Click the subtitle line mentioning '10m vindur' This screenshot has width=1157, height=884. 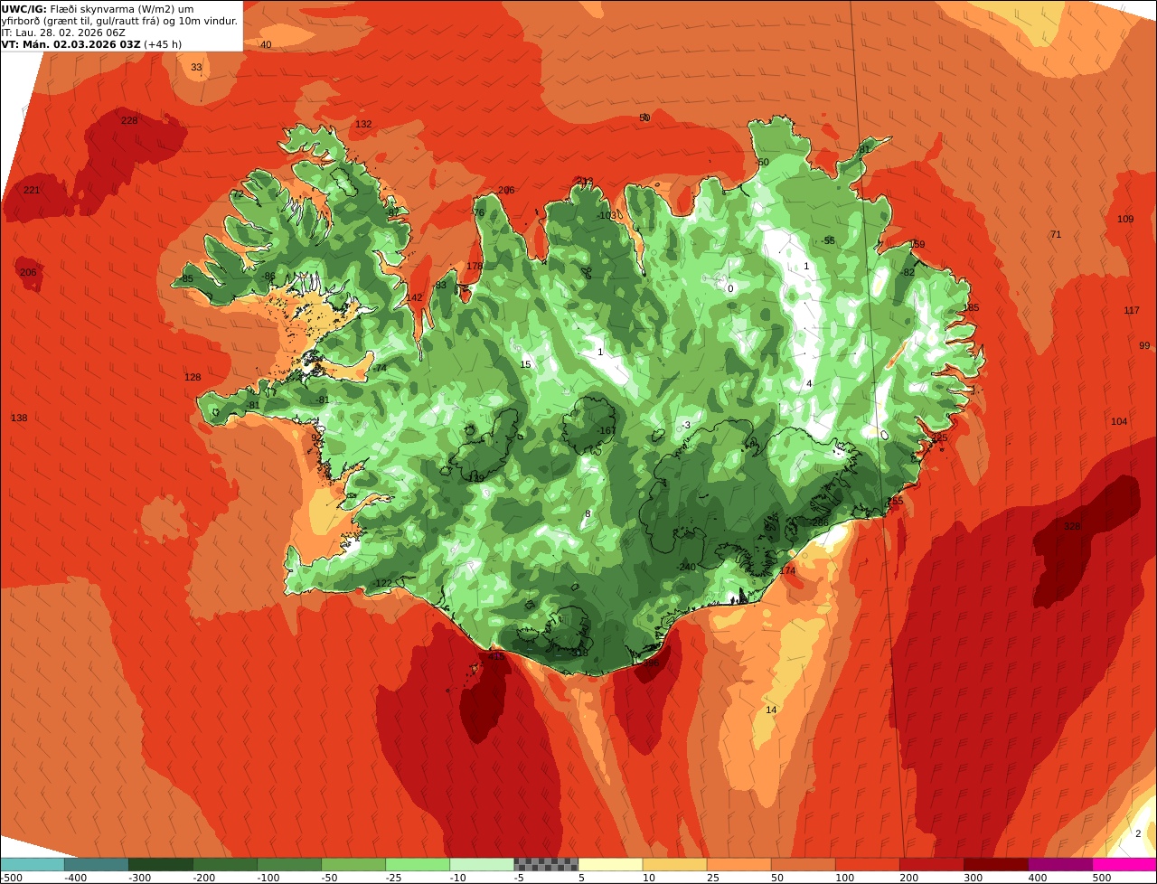click(x=120, y=21)
